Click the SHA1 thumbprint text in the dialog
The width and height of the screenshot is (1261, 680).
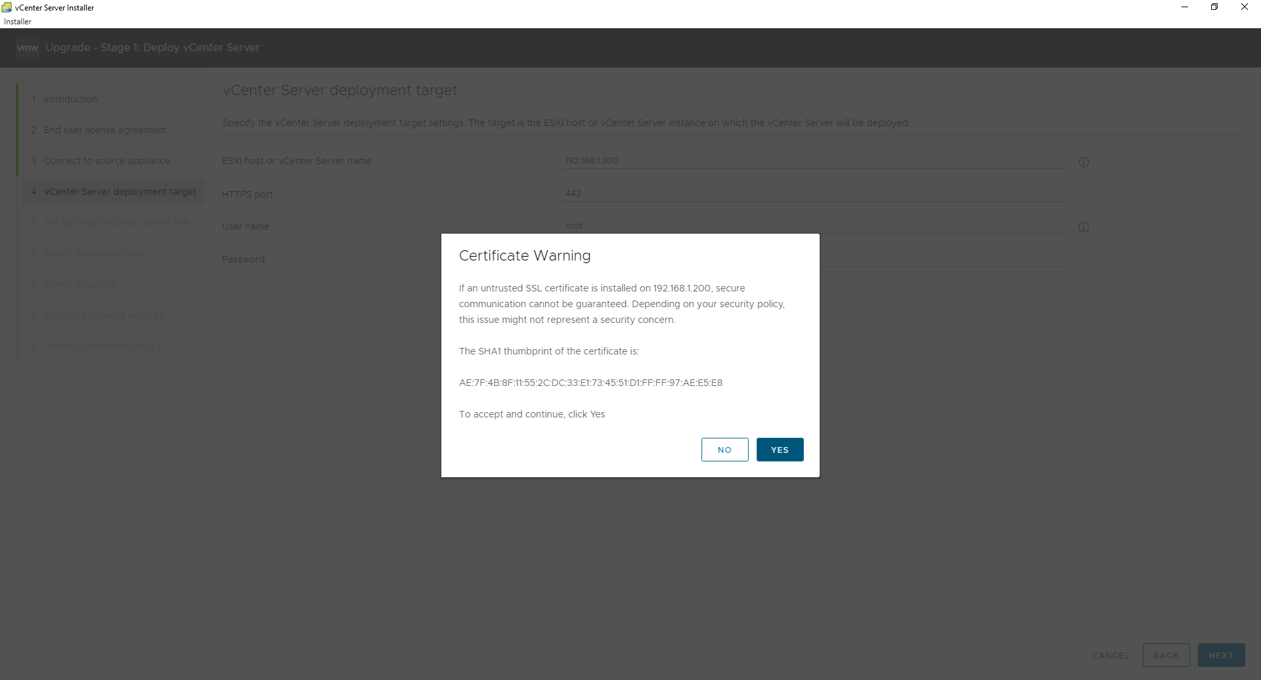(590, 383)
